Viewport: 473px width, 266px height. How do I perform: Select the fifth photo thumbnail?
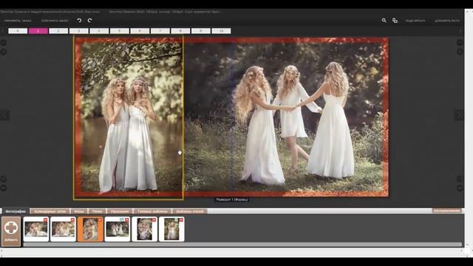(x=145, y=229)
